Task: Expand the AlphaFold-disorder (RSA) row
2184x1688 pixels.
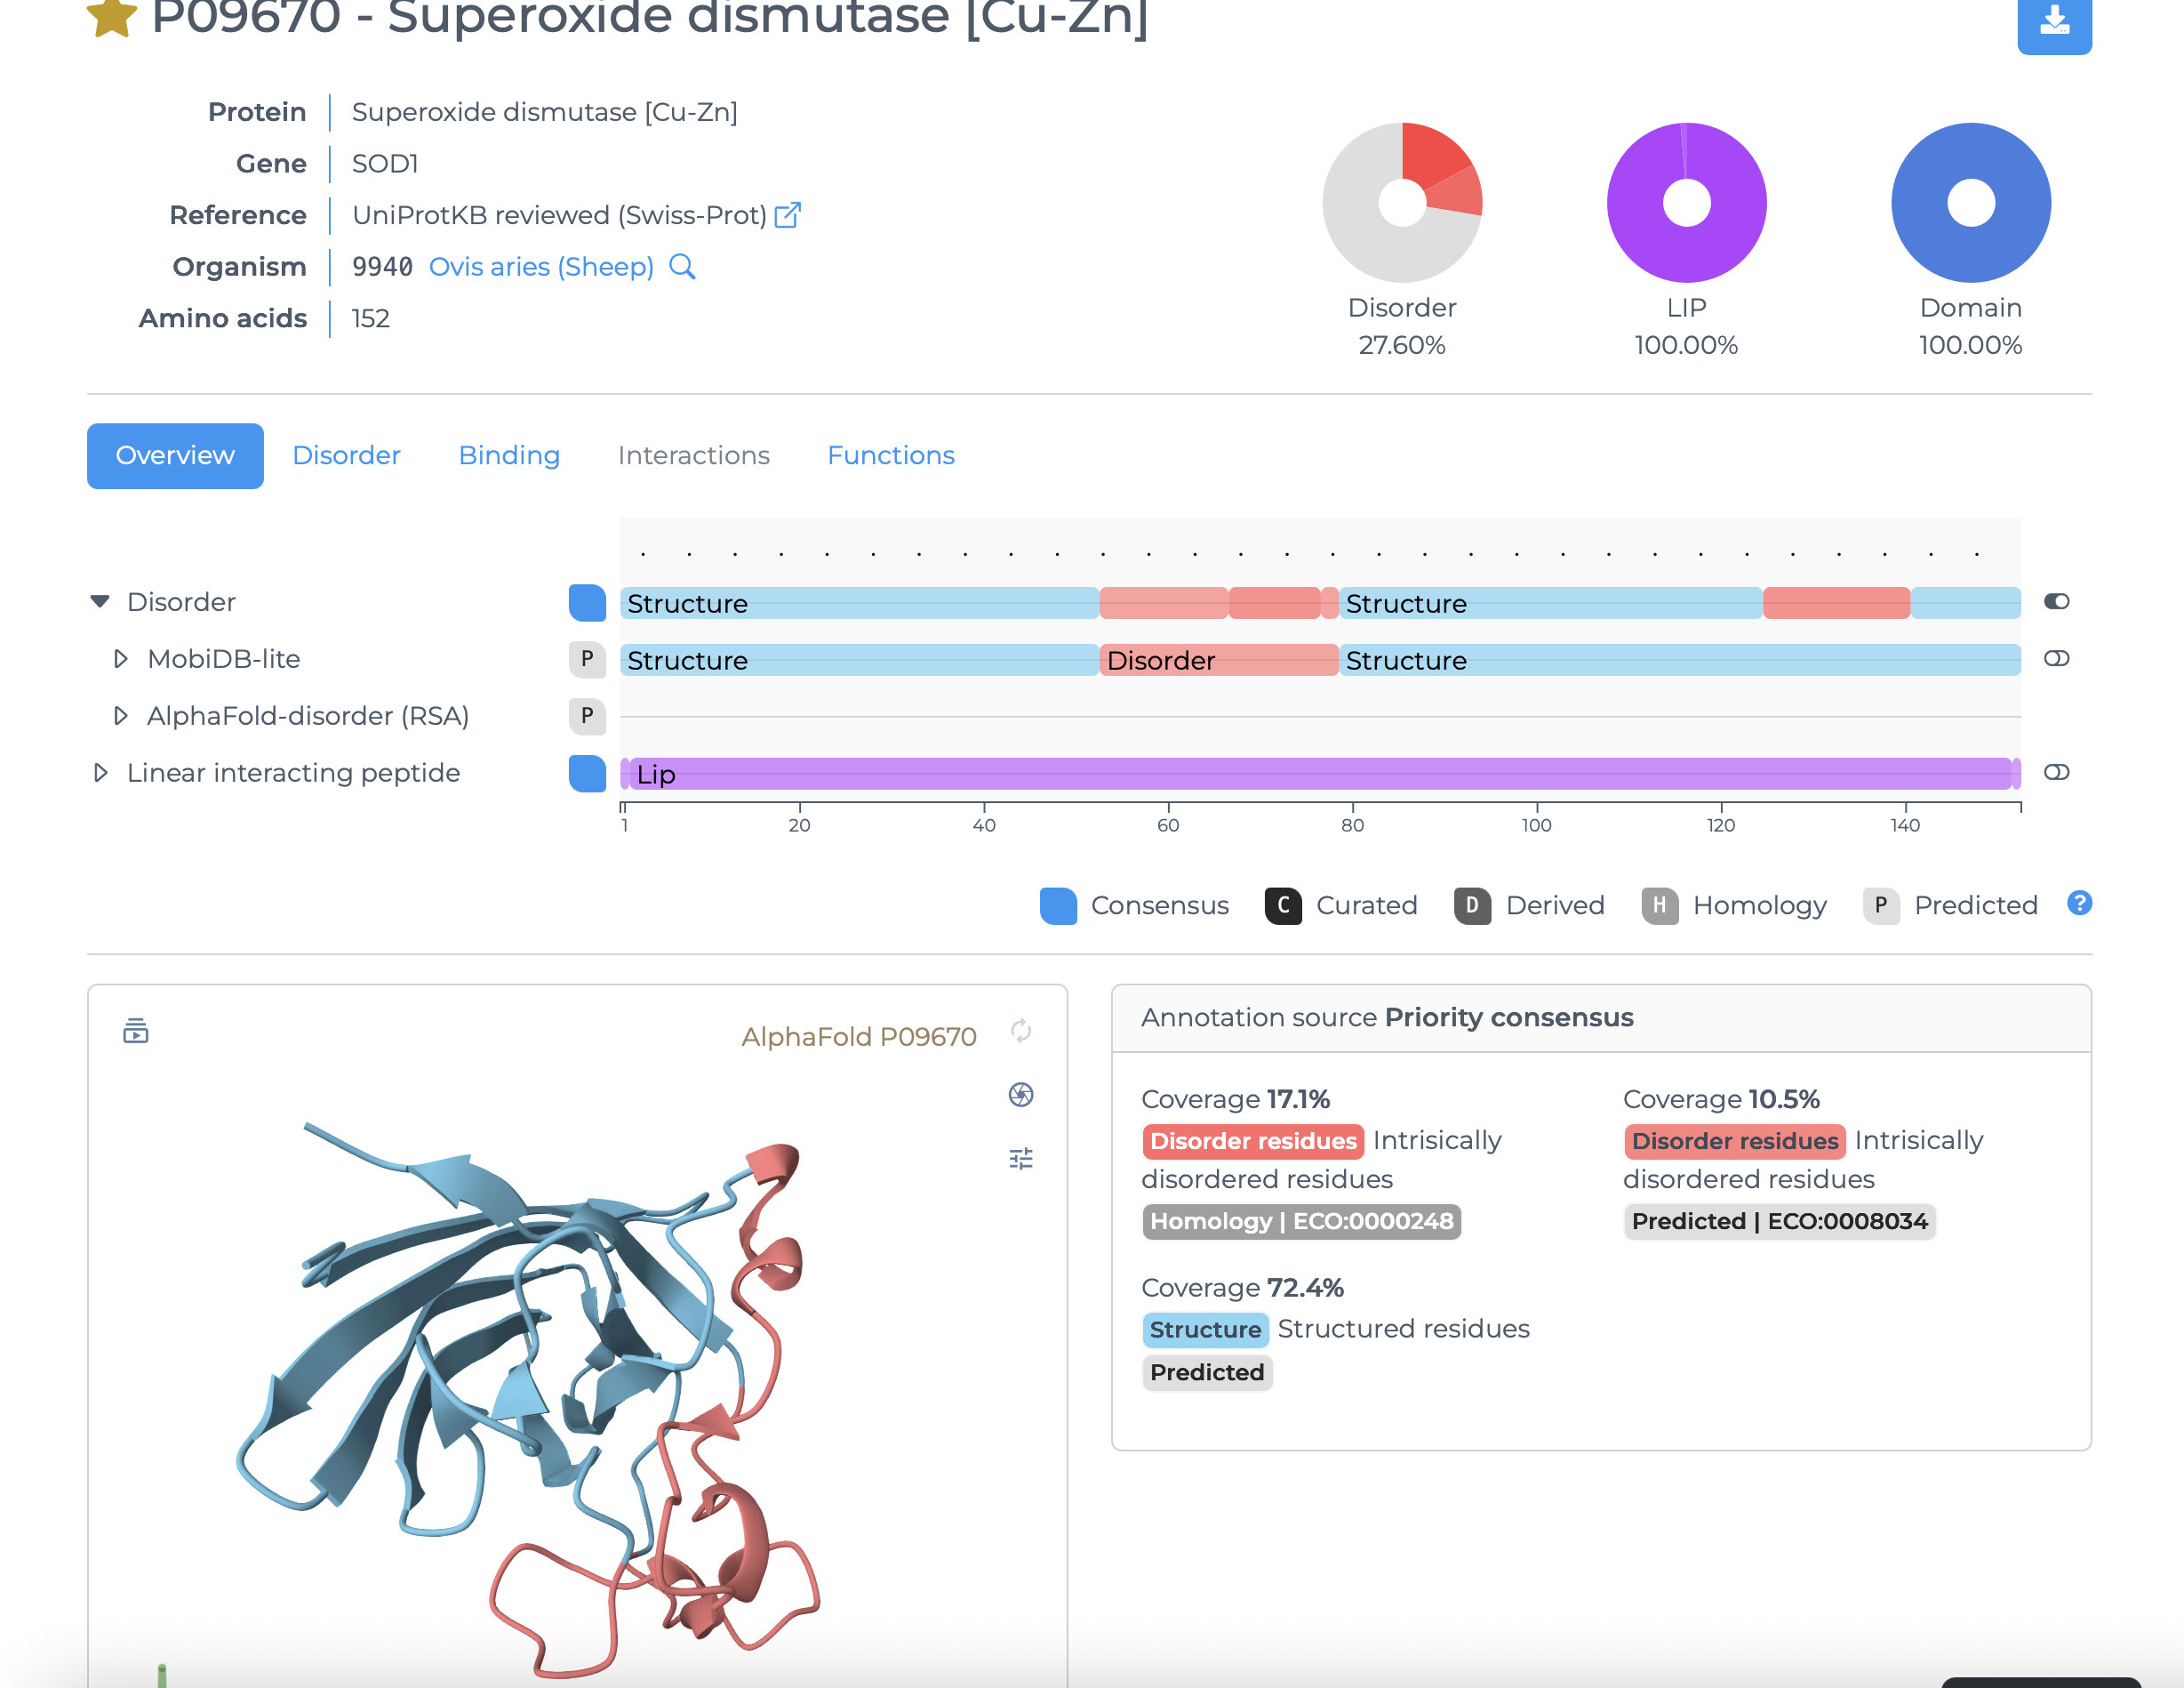Action: (x=121, y=715)
